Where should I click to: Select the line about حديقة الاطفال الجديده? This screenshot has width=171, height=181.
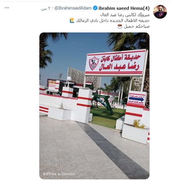pyautogui.click(x=113, y=21)
